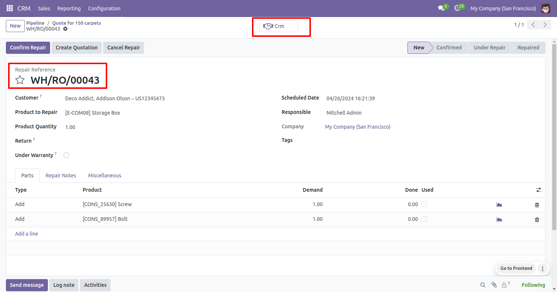Viewport: 557px width, 292px height.
Task: Check the Used box for Screw
Action: coord(424,204)
